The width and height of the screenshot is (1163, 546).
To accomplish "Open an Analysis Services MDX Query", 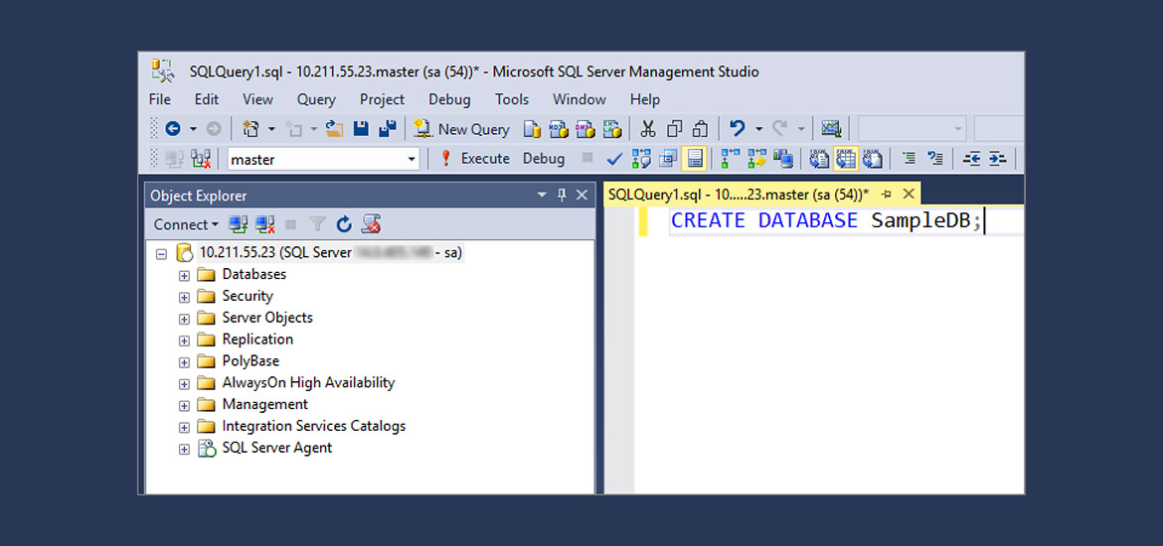I will click(557, 129).
